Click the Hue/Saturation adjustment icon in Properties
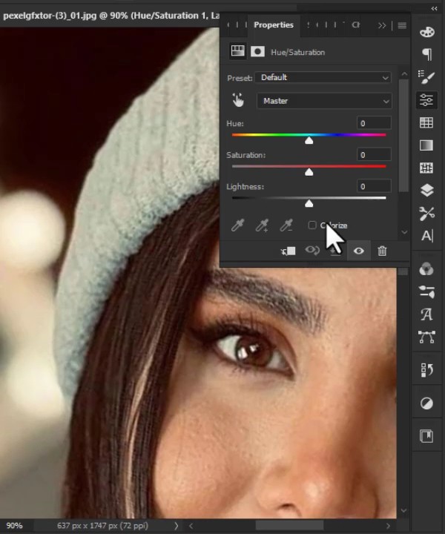The width and height of the screenshot is (445, 534). tap(237, 51)
